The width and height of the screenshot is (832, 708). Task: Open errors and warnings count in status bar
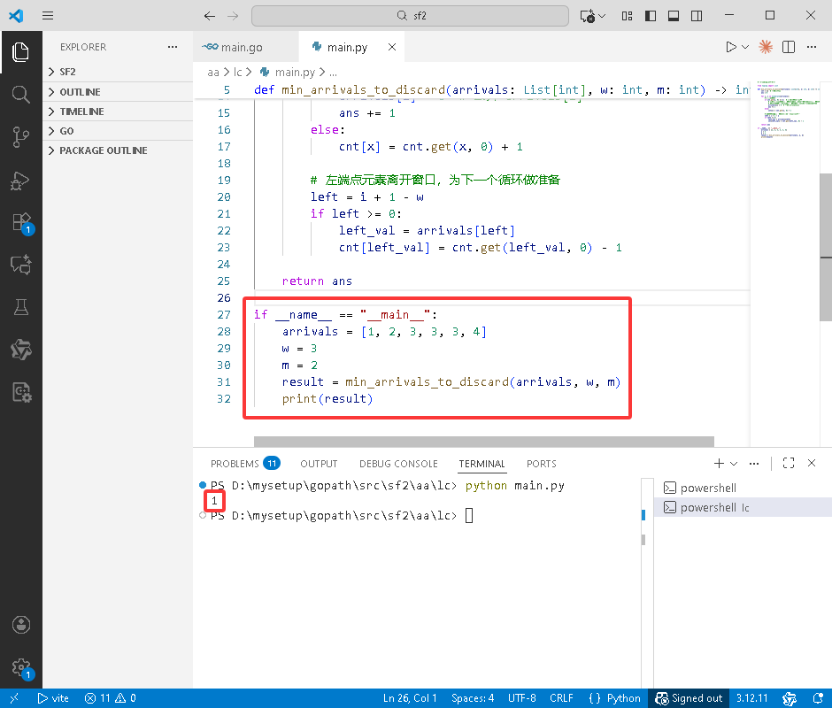tap(110, 698)
